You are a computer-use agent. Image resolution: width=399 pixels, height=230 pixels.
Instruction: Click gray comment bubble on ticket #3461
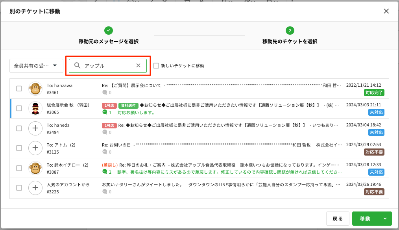[x=105, y=93]
